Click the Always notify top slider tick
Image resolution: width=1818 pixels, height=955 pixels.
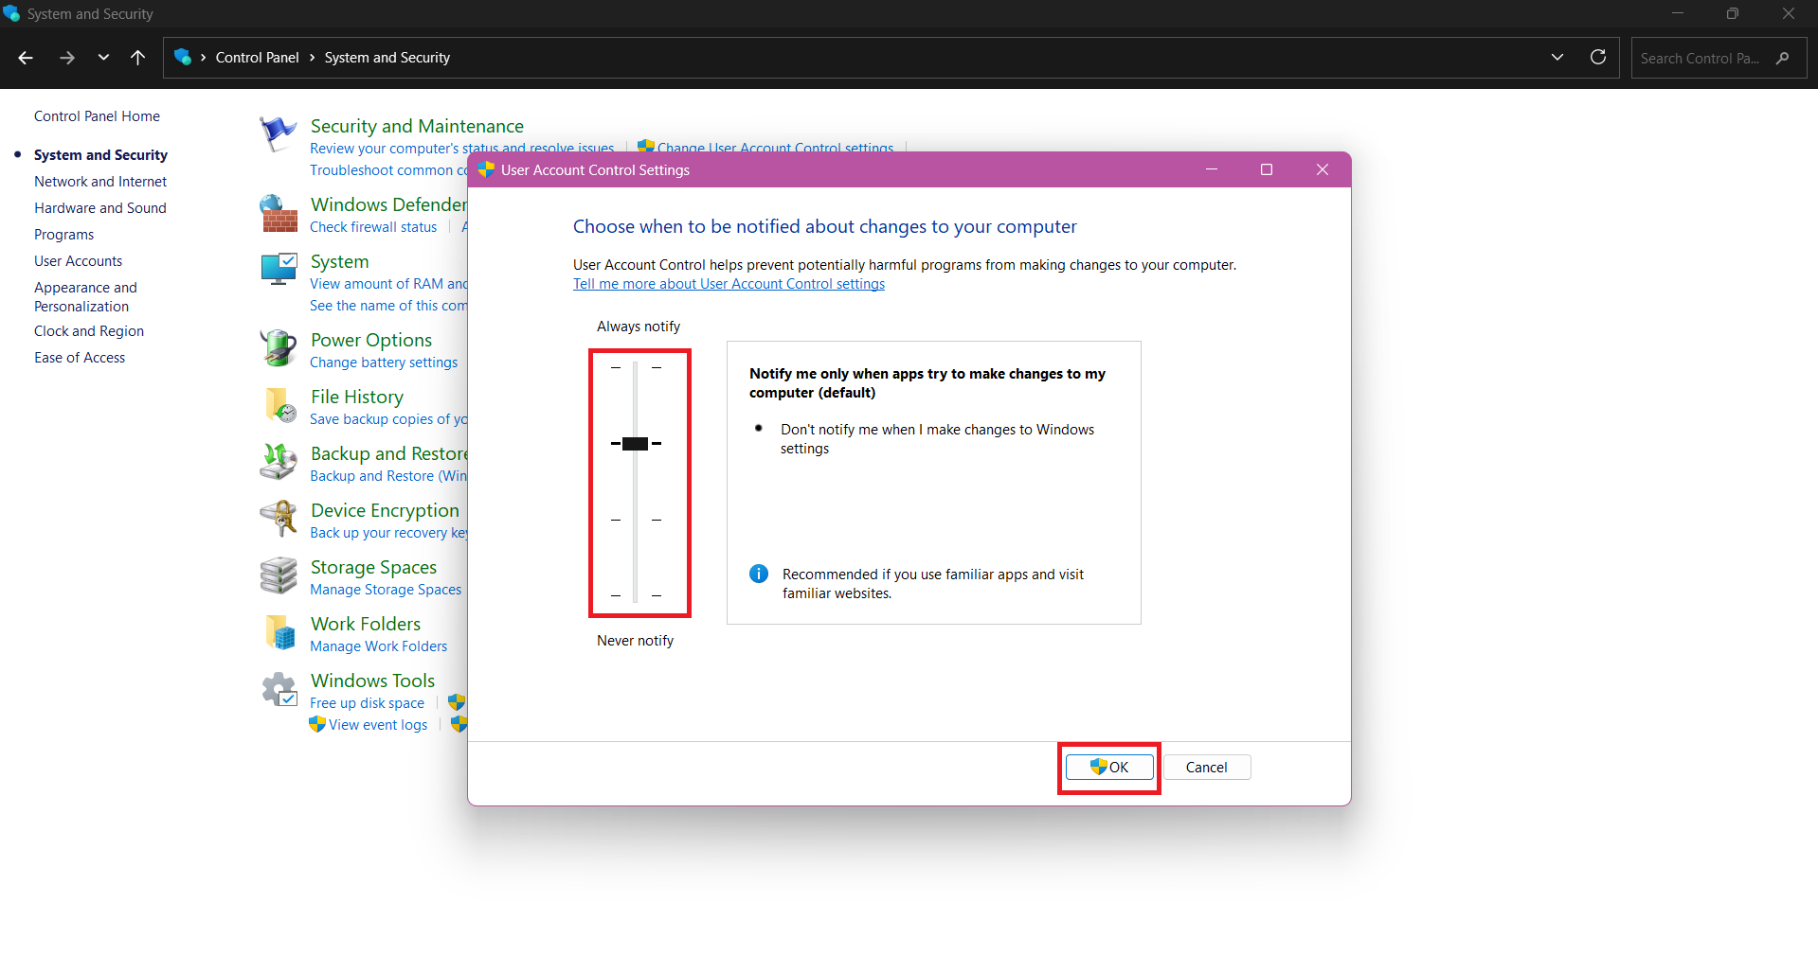tap(636, 367)
